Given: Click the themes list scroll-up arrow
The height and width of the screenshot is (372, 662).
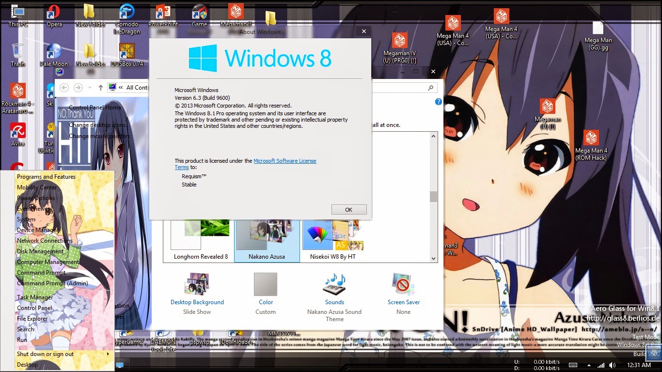Looking at the screenshot, I should point(433,136).
